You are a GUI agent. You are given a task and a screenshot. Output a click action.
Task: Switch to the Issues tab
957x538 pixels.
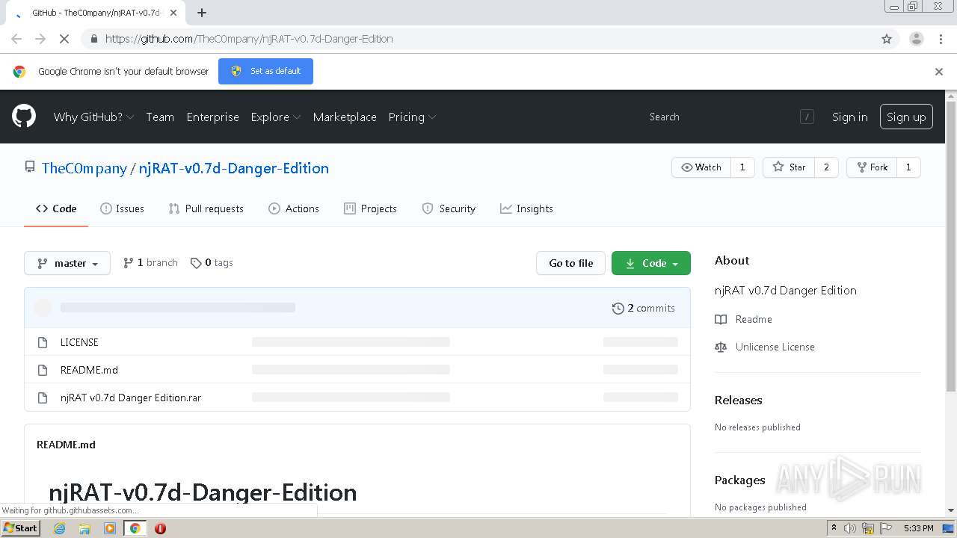123,208
